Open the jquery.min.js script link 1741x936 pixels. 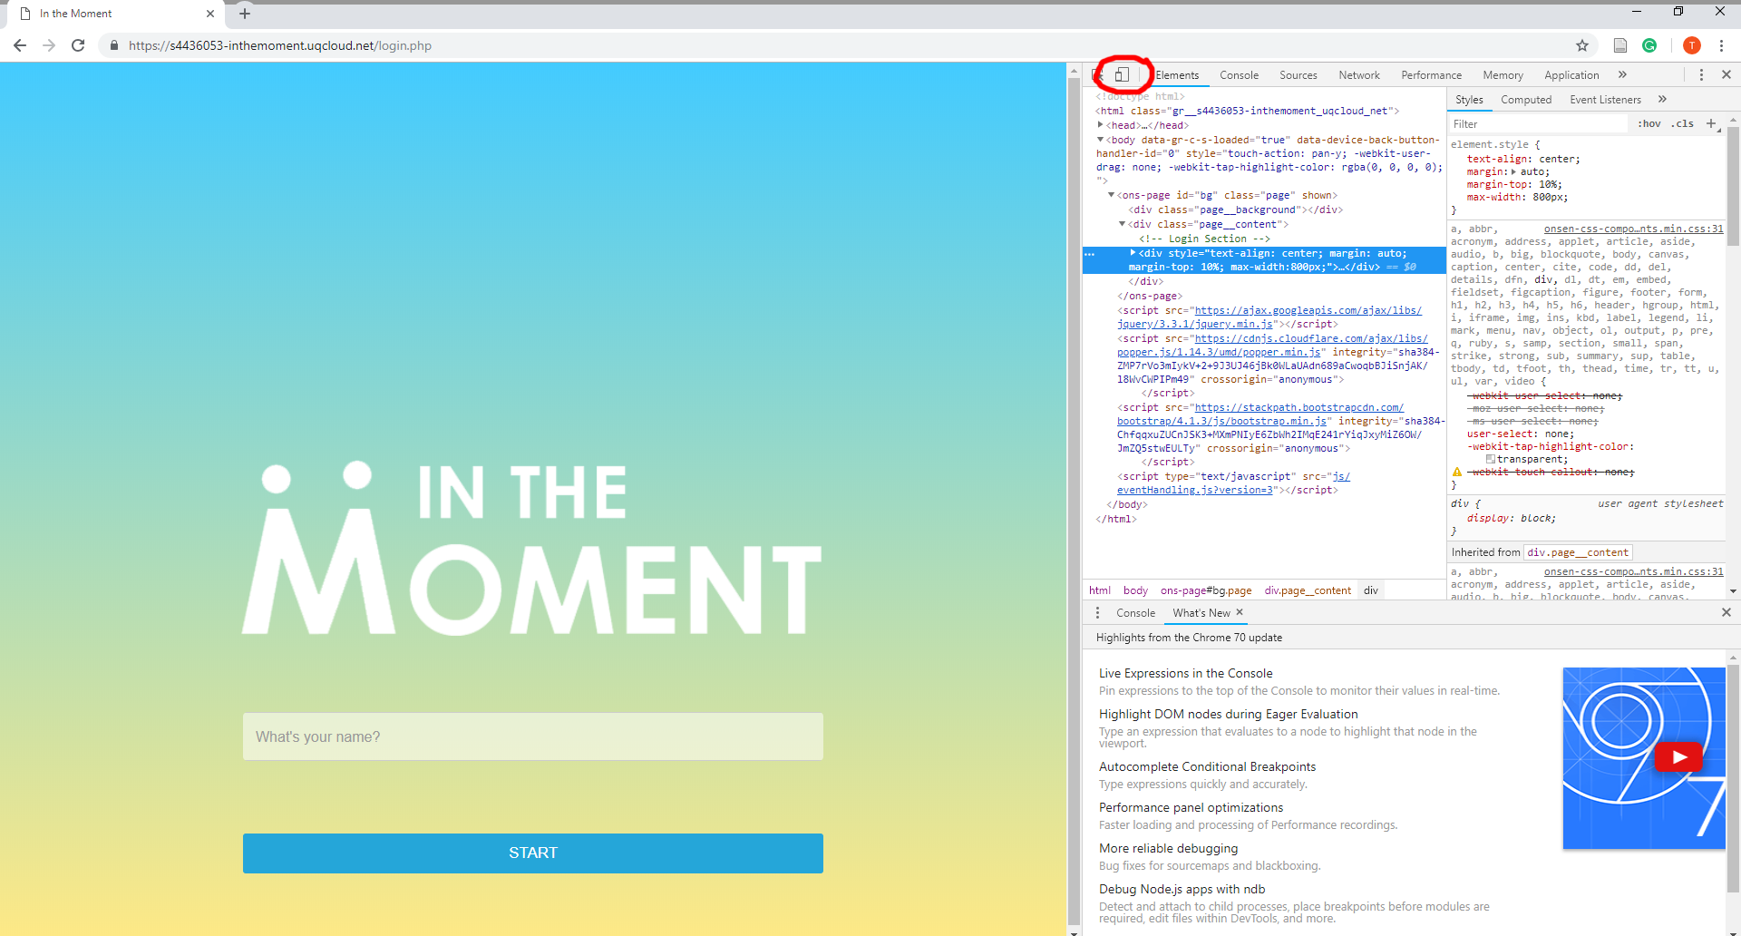pyautogui.click(x=1269, y=317)
